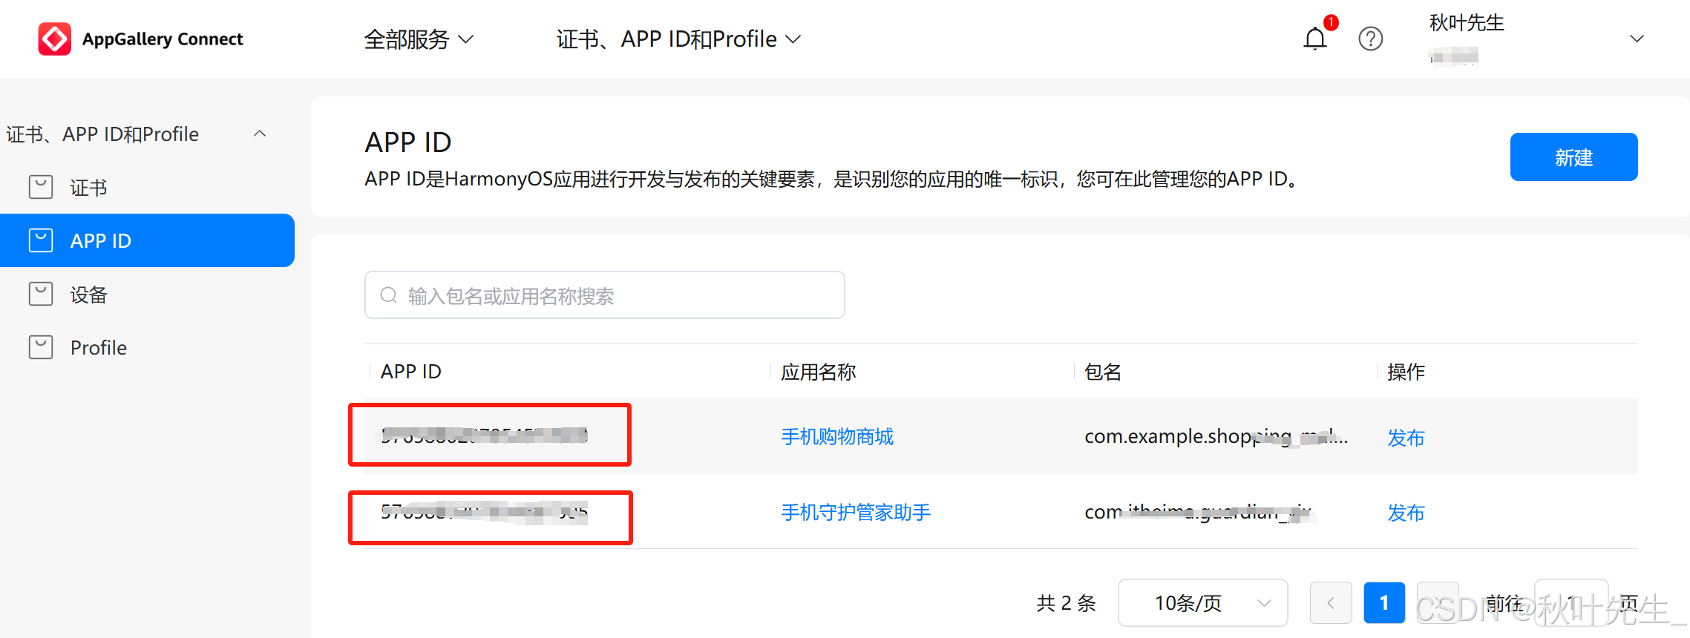Click the 包名 column header
Screen dimensions: 1690x638
tap(1102, 372)
